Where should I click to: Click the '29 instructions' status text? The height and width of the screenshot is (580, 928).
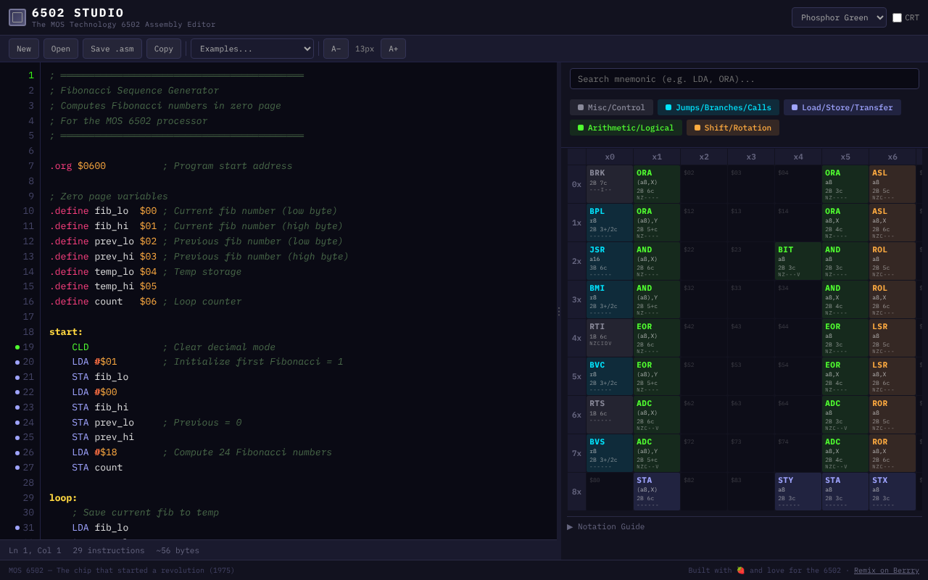coord(109,550)
